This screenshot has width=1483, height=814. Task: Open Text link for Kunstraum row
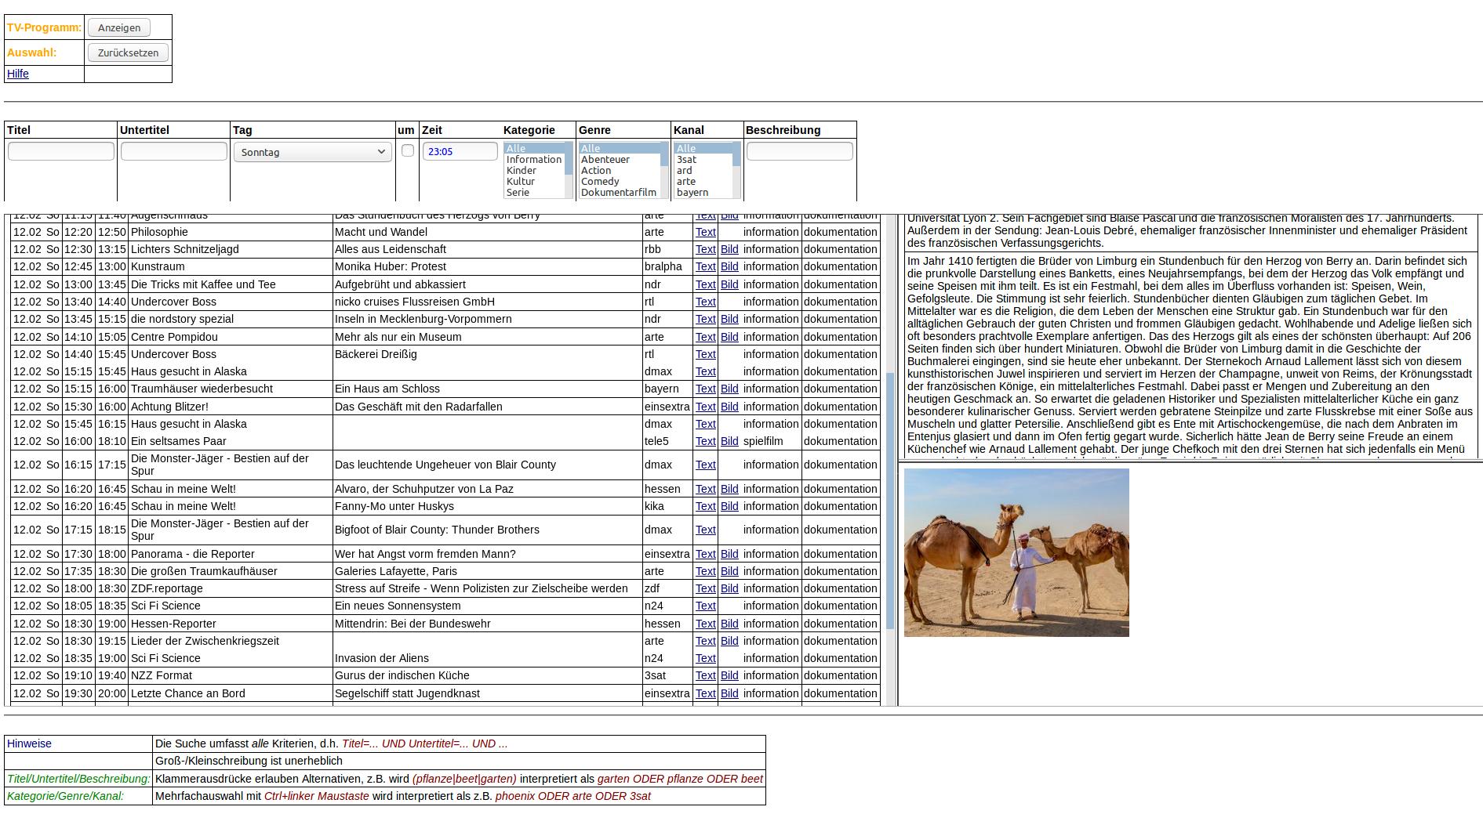pyautogui.click(x=705, y=266)
